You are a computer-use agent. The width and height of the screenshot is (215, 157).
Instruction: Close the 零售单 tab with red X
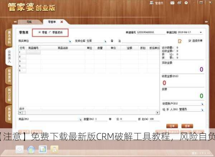(62, 22)
